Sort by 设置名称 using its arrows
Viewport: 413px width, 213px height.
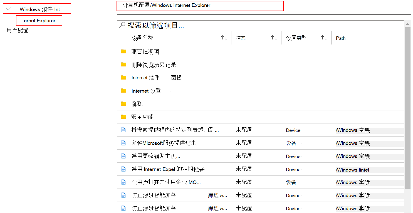tap(224, 38)
